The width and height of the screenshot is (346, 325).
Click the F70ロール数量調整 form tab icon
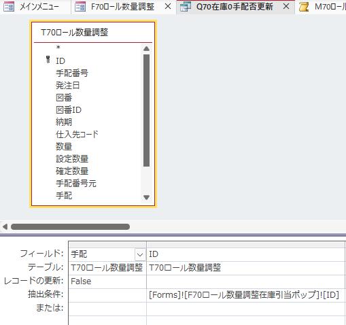pyautogui.click(x=80, y=7)
